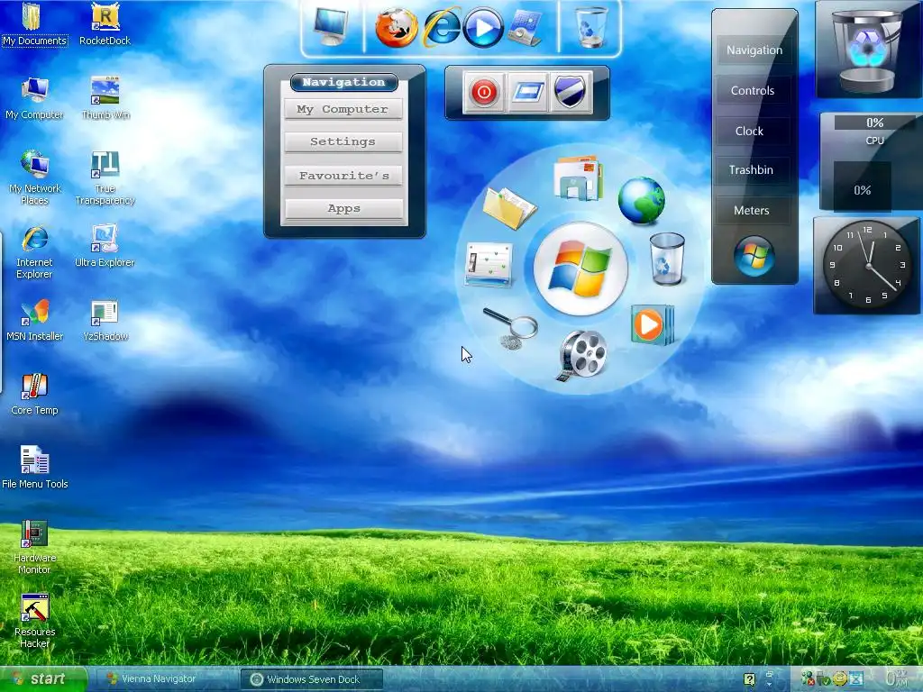Launch Firefox from the top dock
The image size is (923, 692).
click(x=397, y=27)
